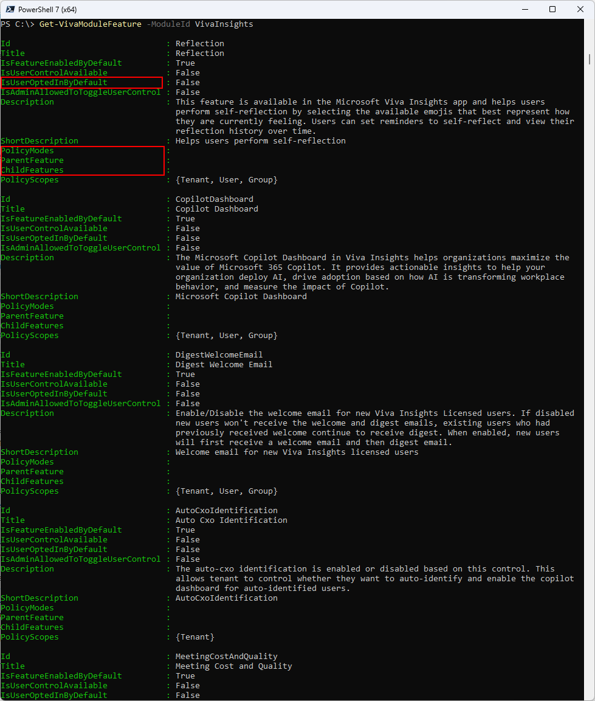Click Description label in DigestWelcomeEmail block
The height and width of the screenshot is (701, 595).
(27, 413)
